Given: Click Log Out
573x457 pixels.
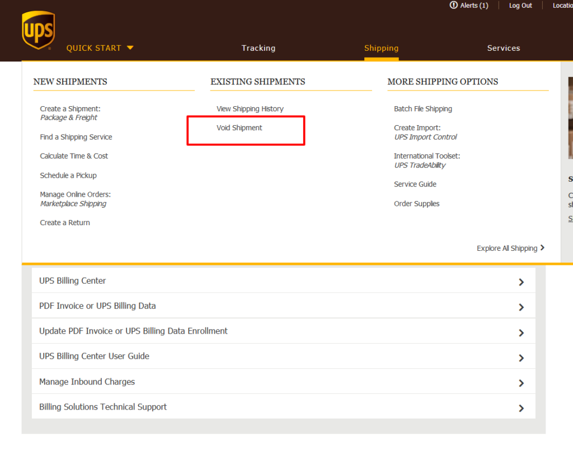Looking at the screenshot, I should 520,5.
